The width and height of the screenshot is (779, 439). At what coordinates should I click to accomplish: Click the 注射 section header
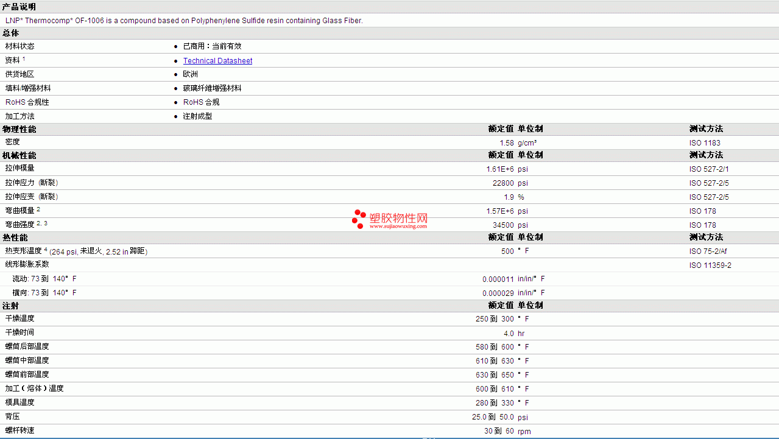tap(11, 306)
